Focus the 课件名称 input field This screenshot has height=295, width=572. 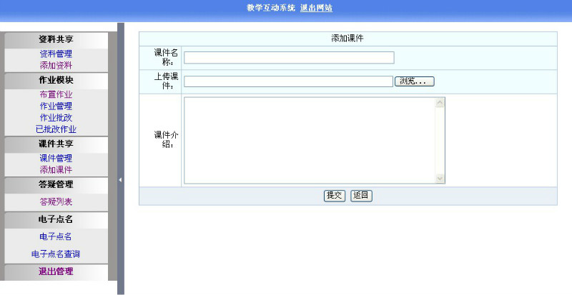(x=289, y=58)
